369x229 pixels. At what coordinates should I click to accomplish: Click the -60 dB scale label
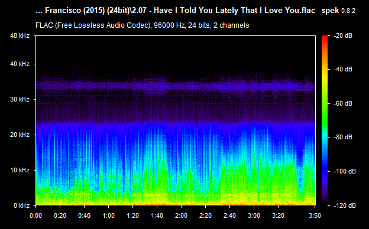click(343, 103)
